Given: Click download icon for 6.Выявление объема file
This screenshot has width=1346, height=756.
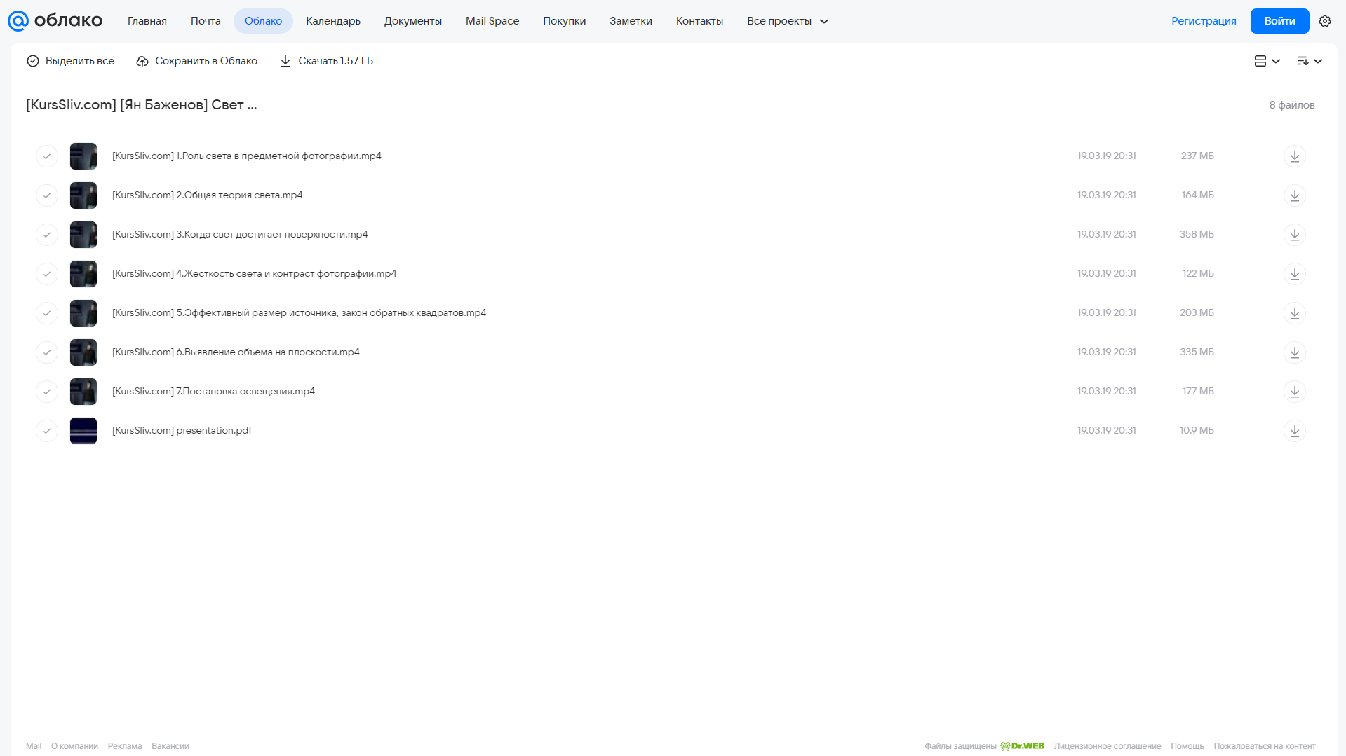Looking at the screenshot, I should pyautogui.click(x=1294, y=352).
